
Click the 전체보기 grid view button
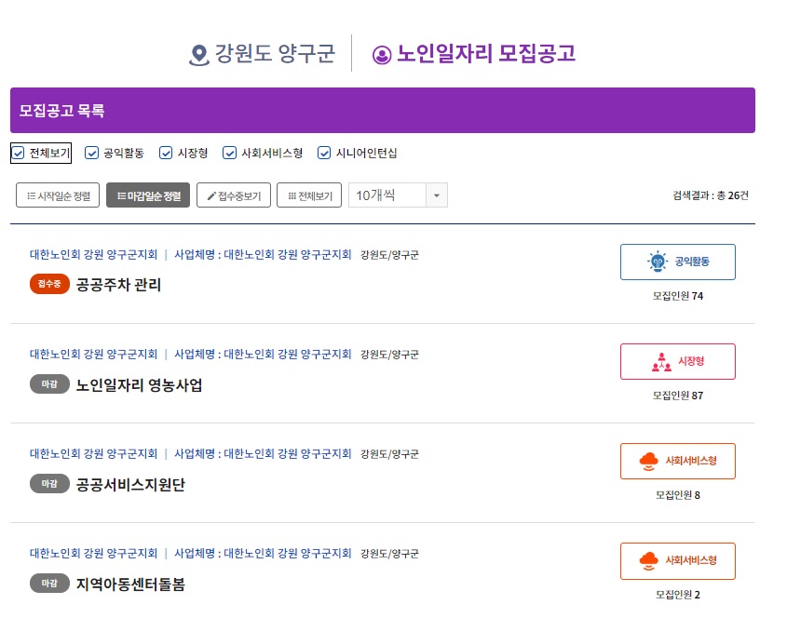point(309,195)
